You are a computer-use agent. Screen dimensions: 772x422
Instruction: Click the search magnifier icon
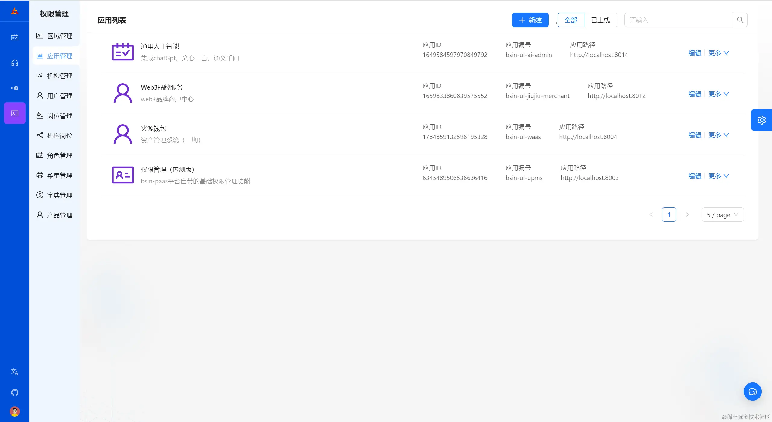740,20
